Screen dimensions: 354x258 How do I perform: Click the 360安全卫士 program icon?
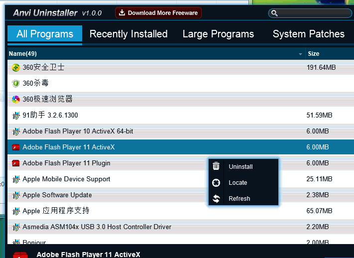[x=16, y=67]
